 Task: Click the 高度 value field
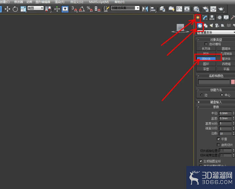pyautogui.click(x=225, y=118)
